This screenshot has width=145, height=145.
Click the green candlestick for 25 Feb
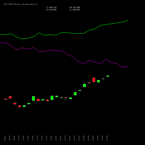coord(70,98)
